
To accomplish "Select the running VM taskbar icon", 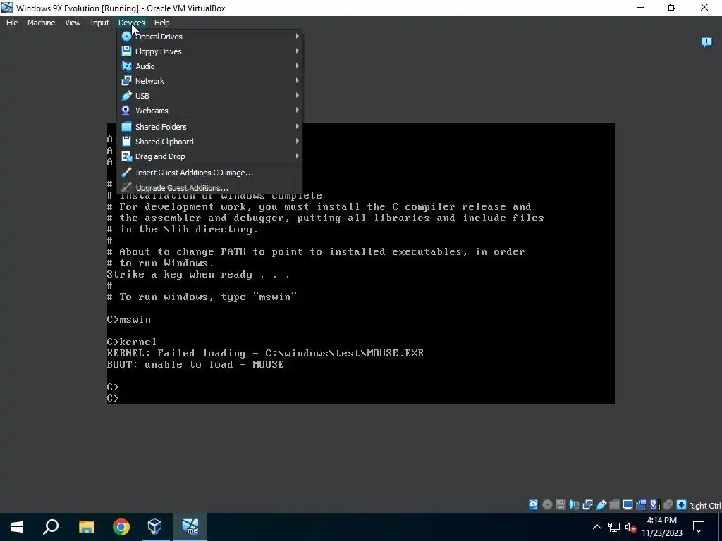I will (190, 527).
